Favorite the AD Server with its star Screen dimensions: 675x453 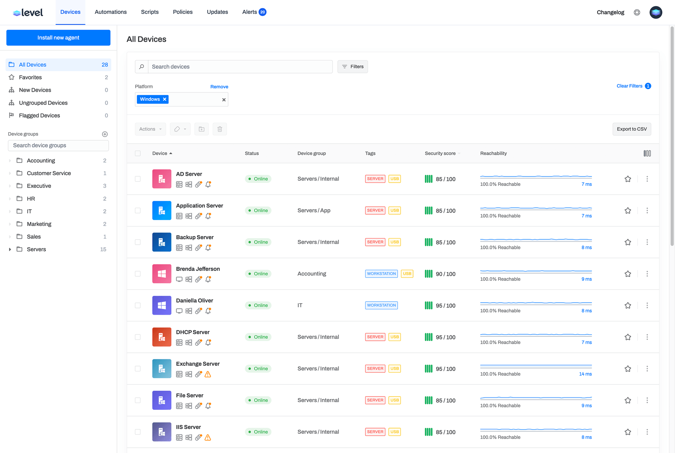pyautogui.click(x=627, y=179)
